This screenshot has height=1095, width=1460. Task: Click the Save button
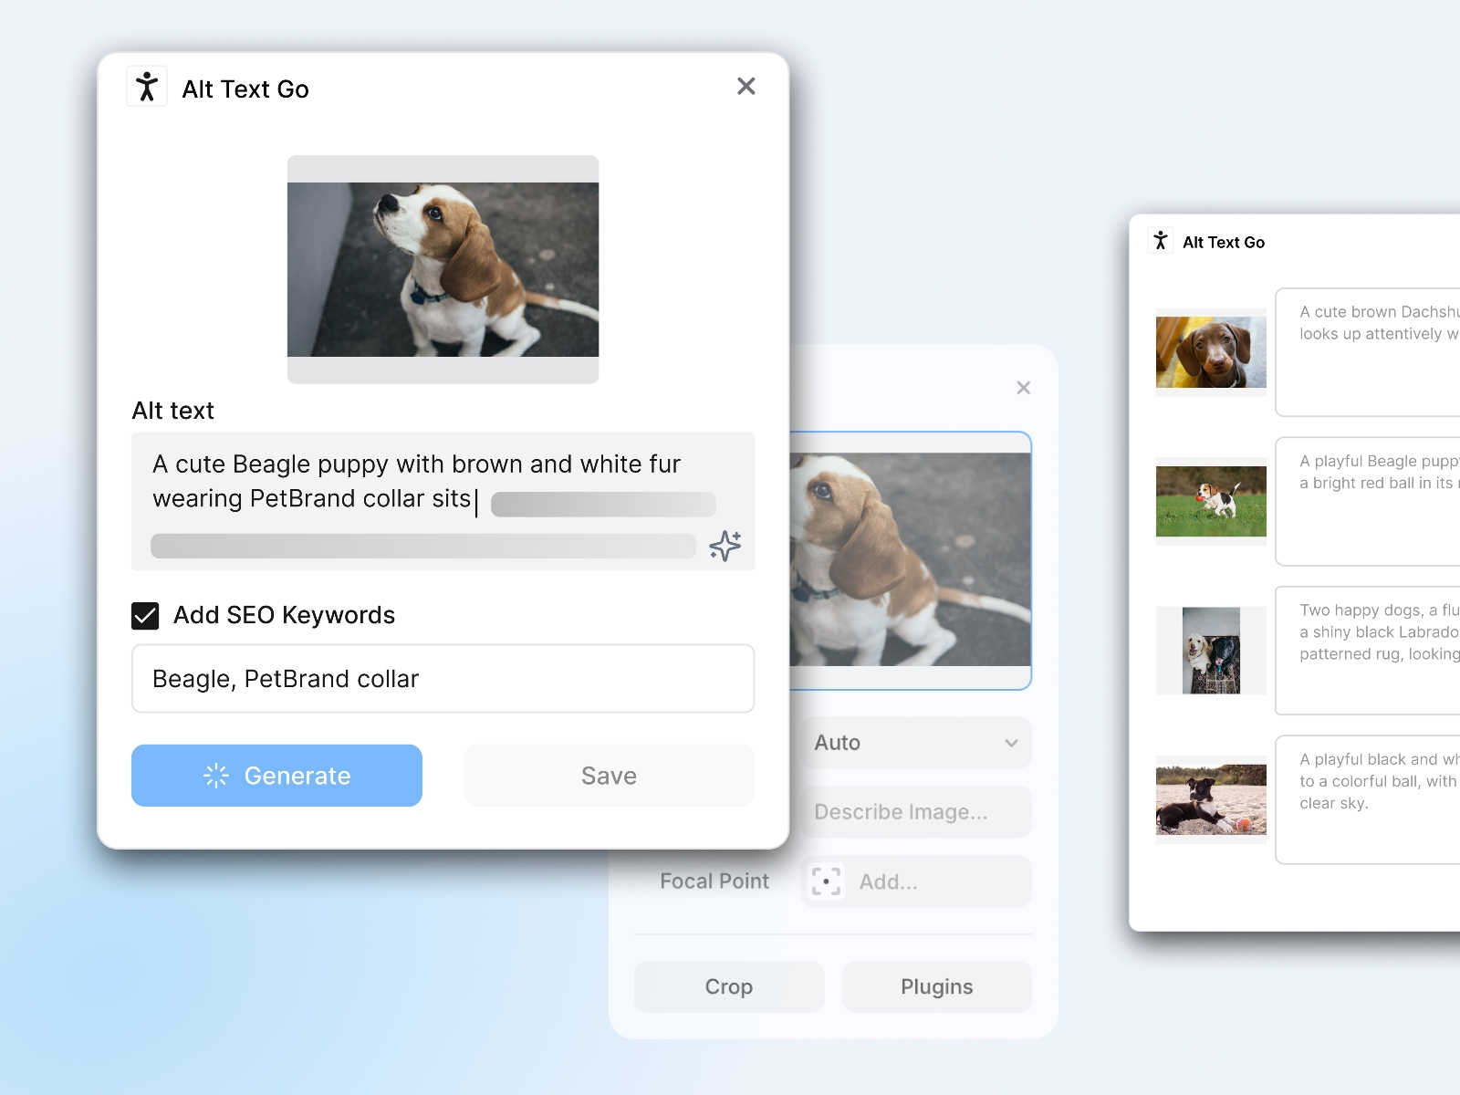coord(608,776)
